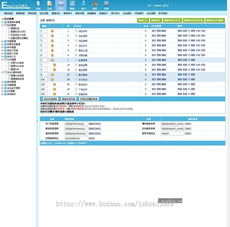The width and height of the screenshot is (230, 227).
Task: Click the page icon in the 职场江湖 row
Action: click(x=52, y=50)
